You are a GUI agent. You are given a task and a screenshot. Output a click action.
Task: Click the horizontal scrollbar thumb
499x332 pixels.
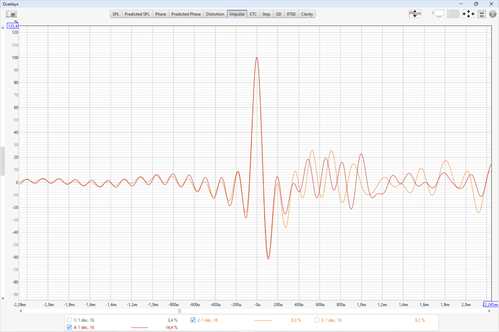179,311
